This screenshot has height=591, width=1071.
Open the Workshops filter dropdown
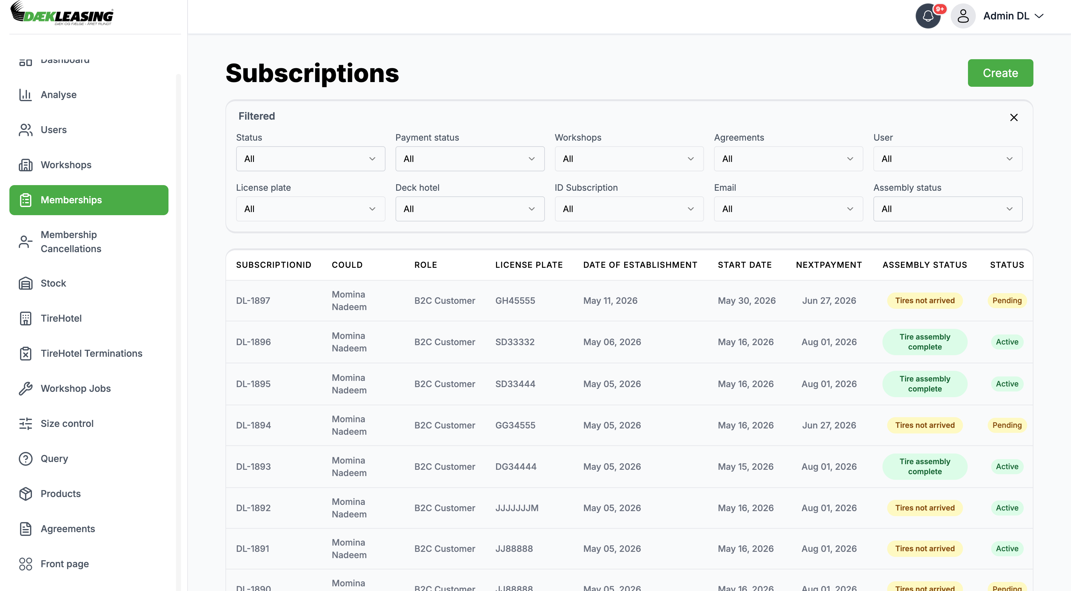(x=629, y=159)
